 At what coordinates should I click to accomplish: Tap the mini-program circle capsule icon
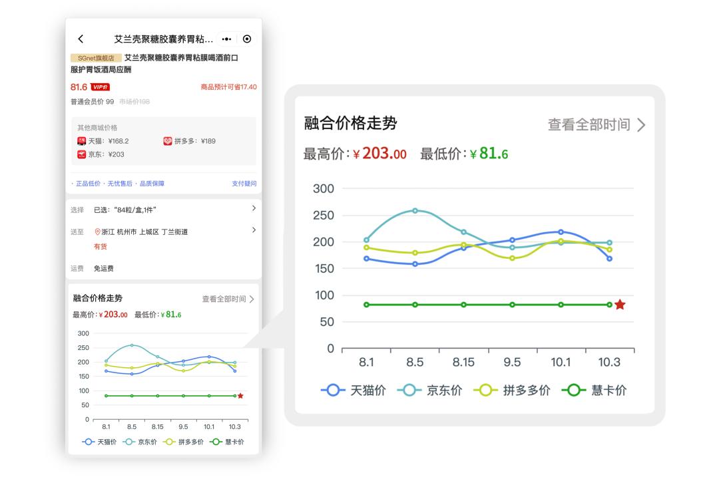[x=246, y=39]
